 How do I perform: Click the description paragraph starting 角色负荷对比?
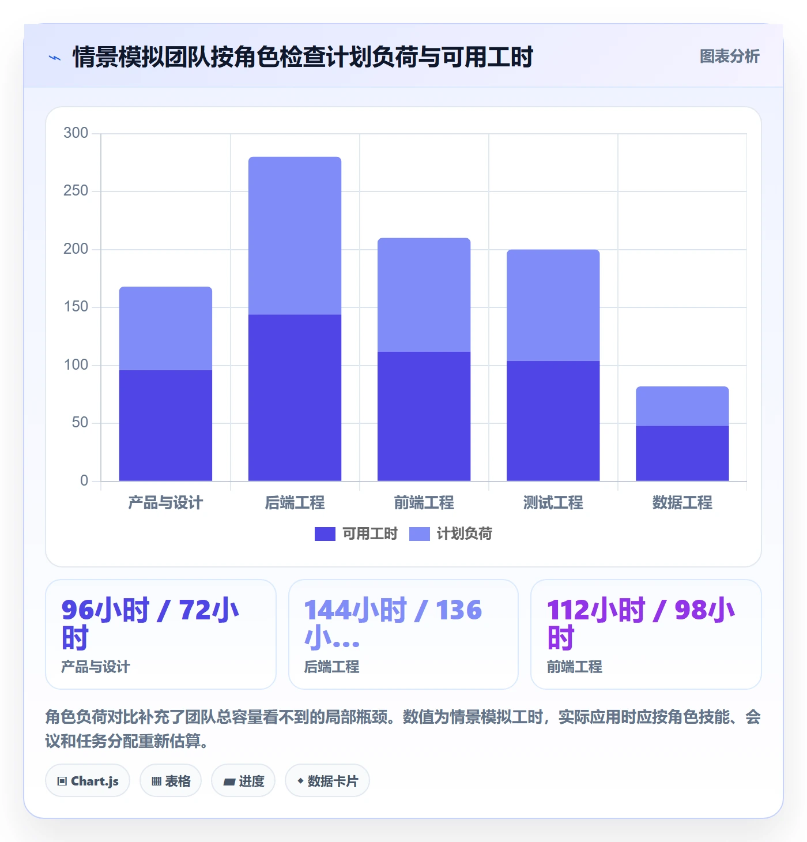(x=403, y=728)
